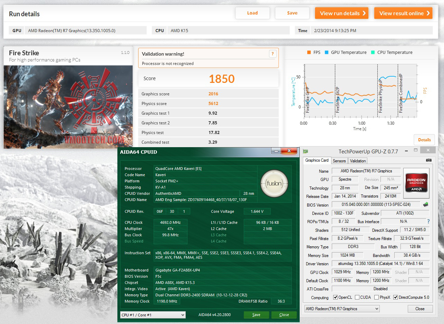The height and width of the screenshot is (324, 444).
Task: Toggle the DirectCompute 5.0 checkbox
Action: coord(395,297)
